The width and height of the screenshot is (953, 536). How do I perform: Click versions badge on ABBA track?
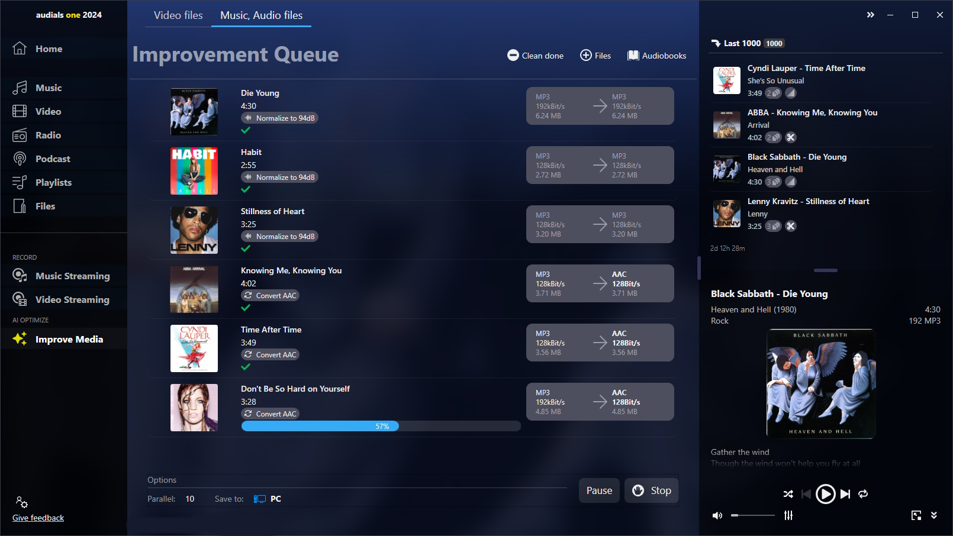[x=774, y=137]
